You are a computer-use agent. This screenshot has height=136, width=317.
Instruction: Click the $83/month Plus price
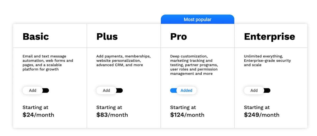112,115
